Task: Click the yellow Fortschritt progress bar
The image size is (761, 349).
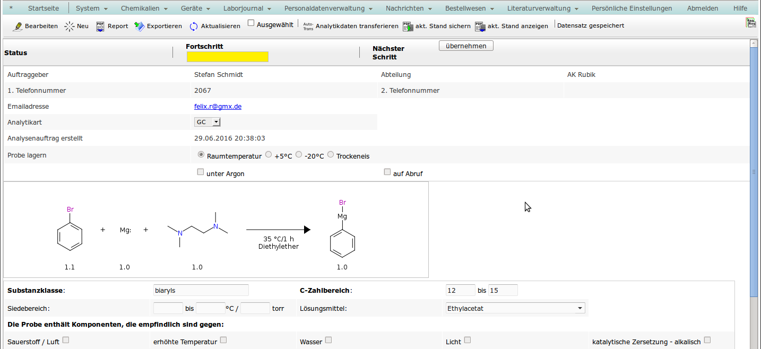Action: click(x=227, y=57)
